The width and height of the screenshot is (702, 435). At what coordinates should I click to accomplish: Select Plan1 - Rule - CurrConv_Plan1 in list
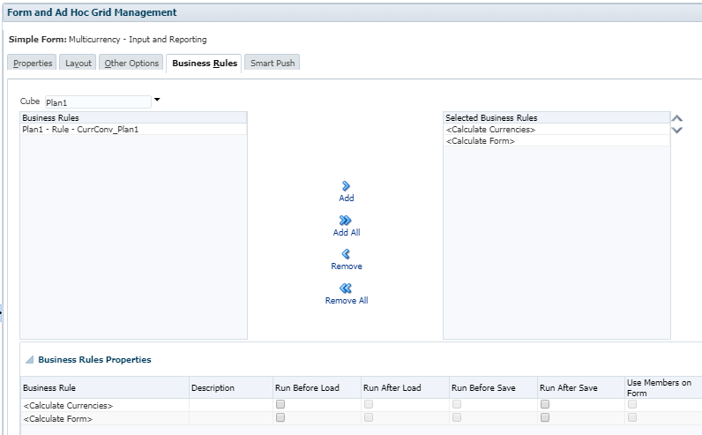(x=80, y=129)
